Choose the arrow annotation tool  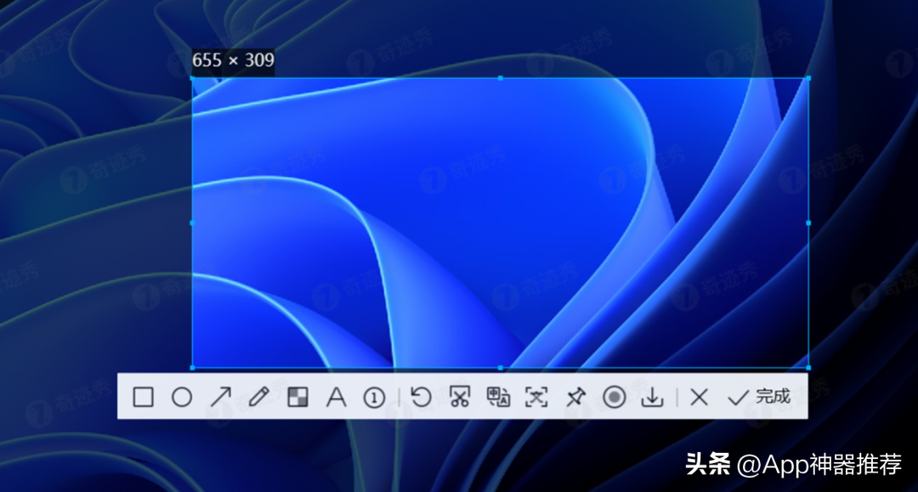click(x=221, y=397)
